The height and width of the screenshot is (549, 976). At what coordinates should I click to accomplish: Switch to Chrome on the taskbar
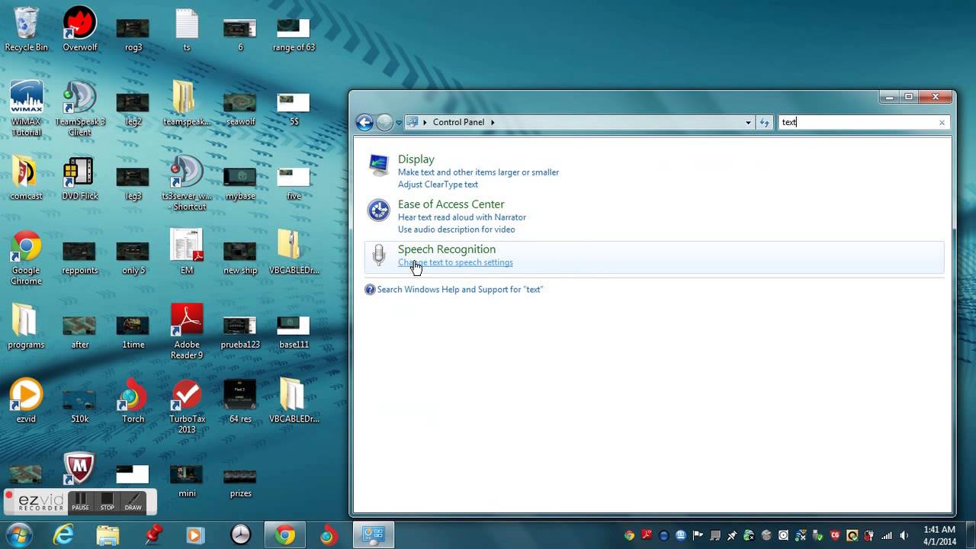285,535
